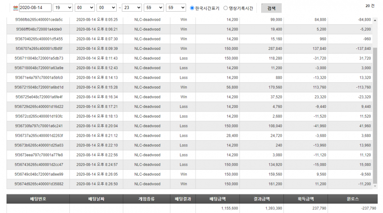Viewport: 383px width, 213px height.
Task: Click result amount 287,840
Action: click(275, 49)
